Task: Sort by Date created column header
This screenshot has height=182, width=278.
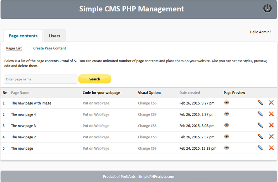Action: coord(190,93)
